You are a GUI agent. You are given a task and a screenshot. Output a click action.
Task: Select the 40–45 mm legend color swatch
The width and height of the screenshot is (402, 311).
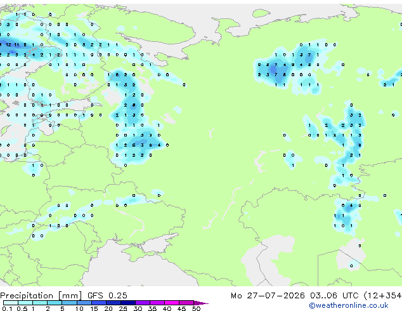tap(172, 303)
